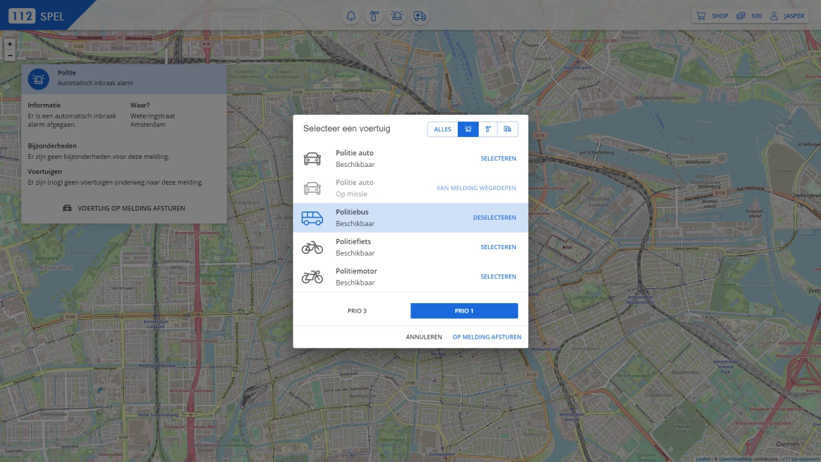The width and height of the screenshot is (821, 462).
Task: Open the notifications bell in top bar
Action: (x=352, y=16)
